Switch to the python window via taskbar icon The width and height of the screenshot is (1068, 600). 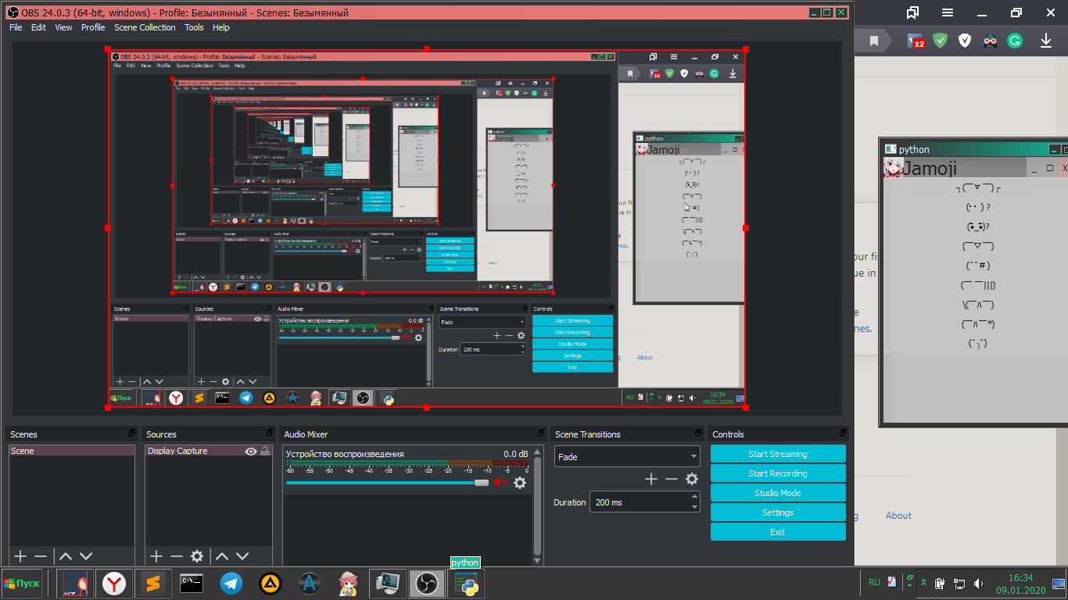point(465,583)
